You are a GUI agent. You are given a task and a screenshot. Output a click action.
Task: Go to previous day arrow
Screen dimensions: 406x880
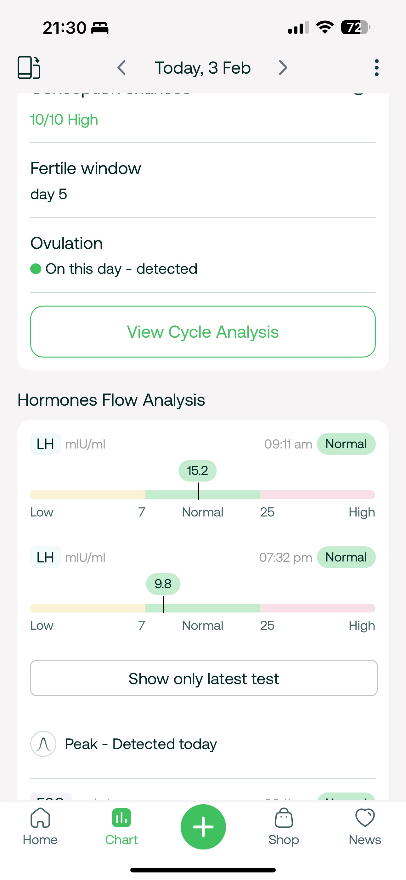122,68
